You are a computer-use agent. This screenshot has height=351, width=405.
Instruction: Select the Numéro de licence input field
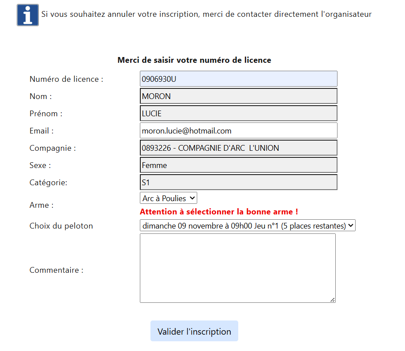tap(238, 79)
